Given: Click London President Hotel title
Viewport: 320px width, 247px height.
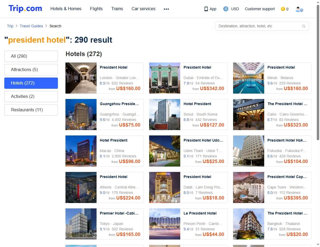Looking at the screenshot, I should [113, 68].
